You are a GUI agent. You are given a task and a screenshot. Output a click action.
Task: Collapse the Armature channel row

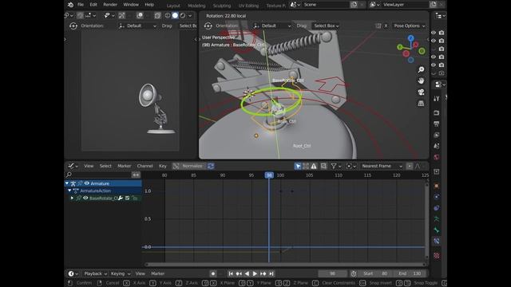(67, 183)
